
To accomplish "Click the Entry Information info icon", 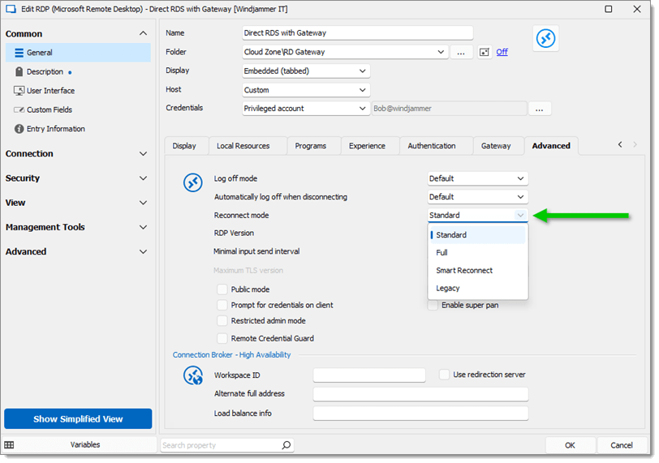I will (19, 129).
